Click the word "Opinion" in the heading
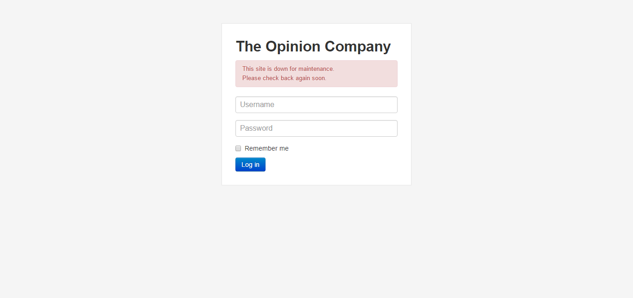Screen dimensions: 633x298 [x=293, y=46]
